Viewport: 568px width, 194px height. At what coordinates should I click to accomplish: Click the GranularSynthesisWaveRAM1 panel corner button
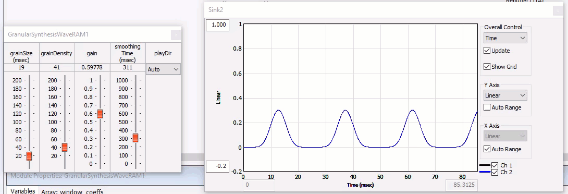click(175, 35)
